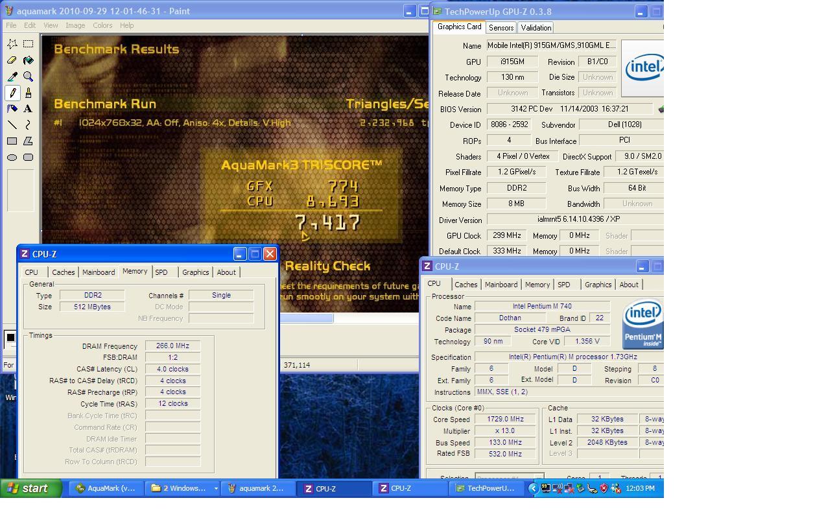Select the Free-Form Select tool in Paint
Screen dimensions: 813x531
12,44
